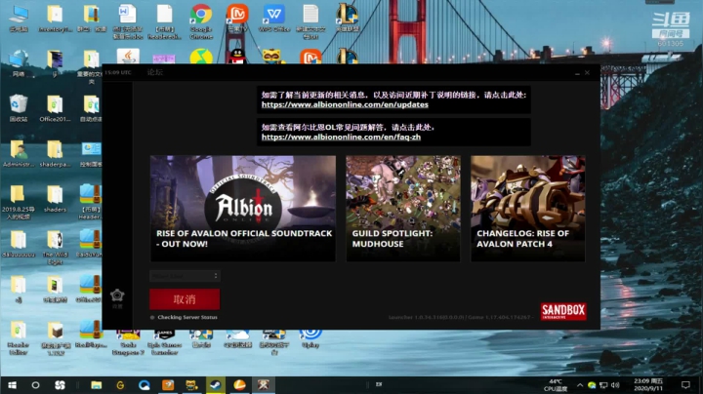
Task: Open the volume control in system tray
Action: (x=615, y=385)
